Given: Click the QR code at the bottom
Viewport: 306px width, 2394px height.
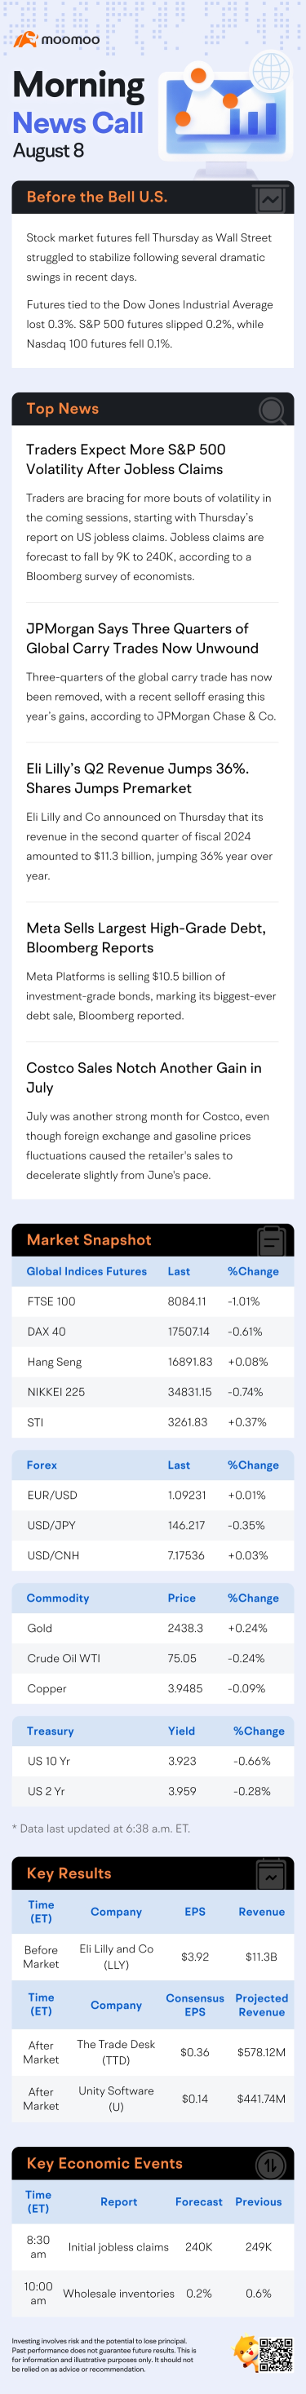Looking at the screenshot, I should pyautogui.click(x=277, y=2355).
